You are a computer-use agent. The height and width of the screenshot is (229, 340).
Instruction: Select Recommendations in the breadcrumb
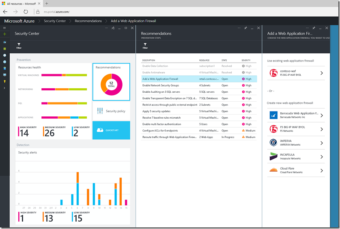click(88, 21)
